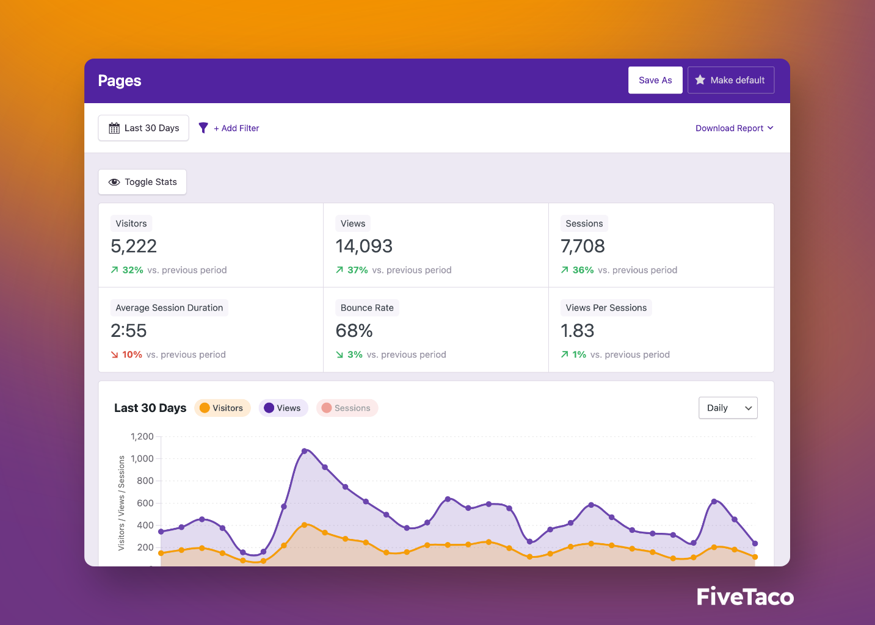Click the Visitors 32% up-arrow icon
This screenshot has width=875, height=625.
pos(114,270)
